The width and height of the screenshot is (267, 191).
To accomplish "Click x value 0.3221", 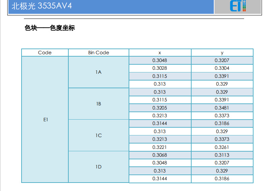I will [160, 147].
